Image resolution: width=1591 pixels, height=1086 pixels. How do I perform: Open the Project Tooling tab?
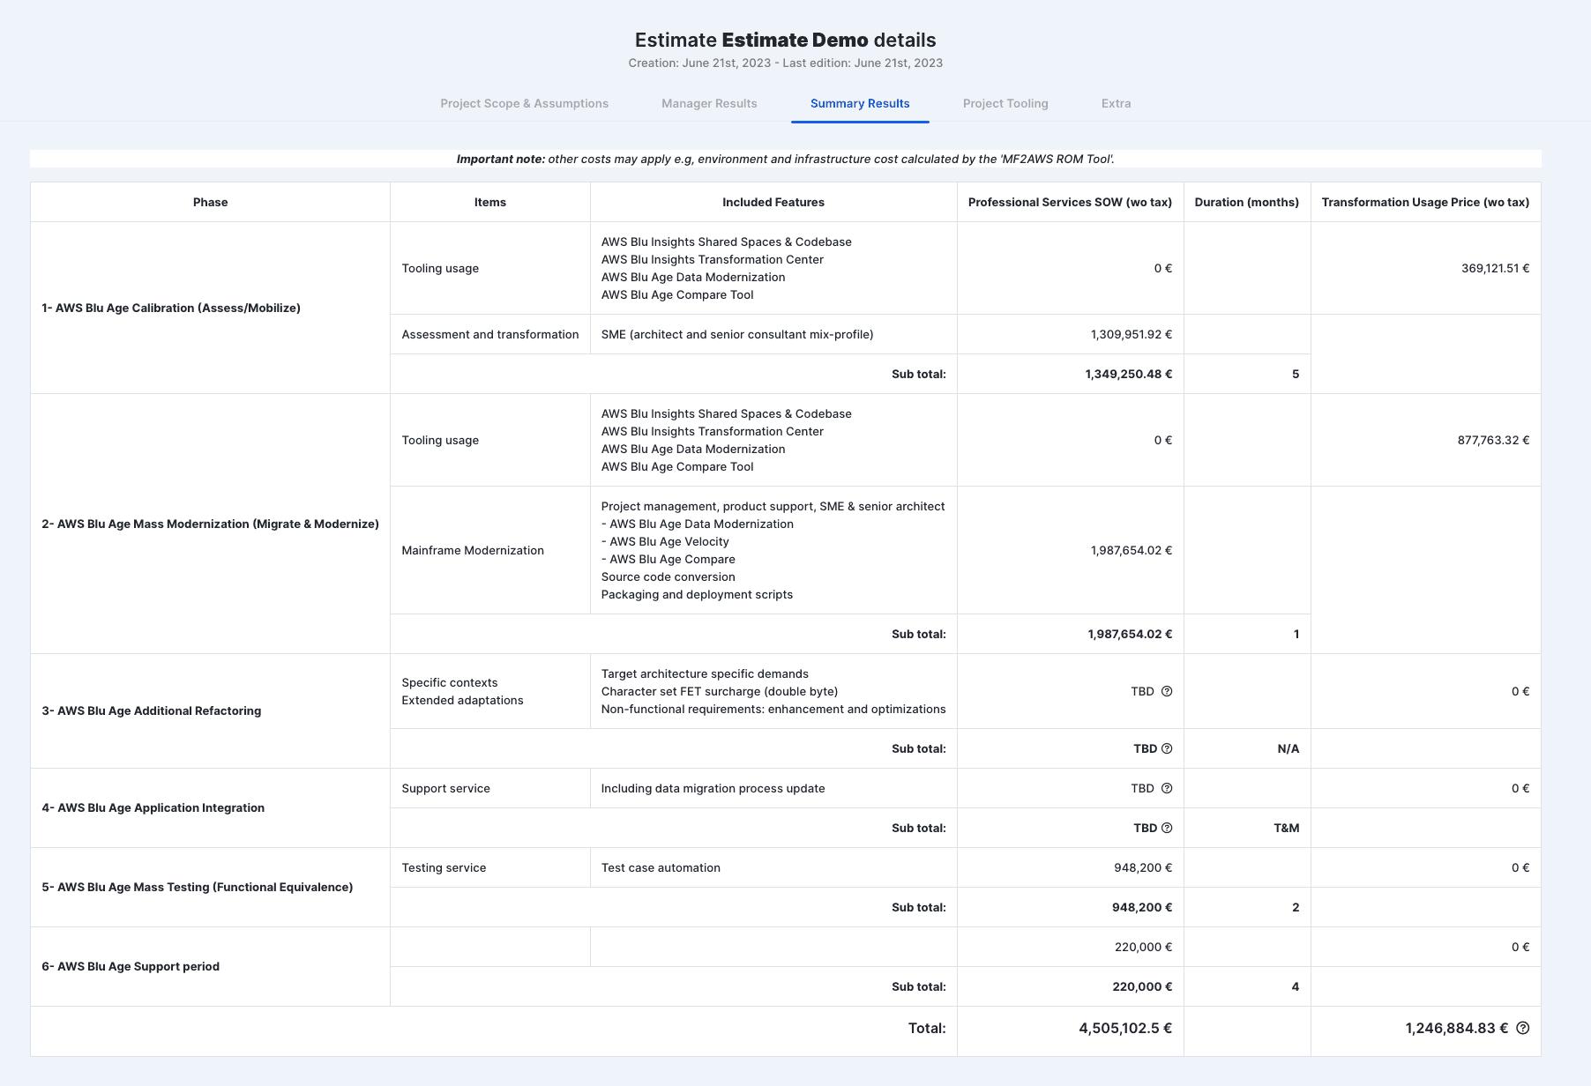pos(1005,103)
